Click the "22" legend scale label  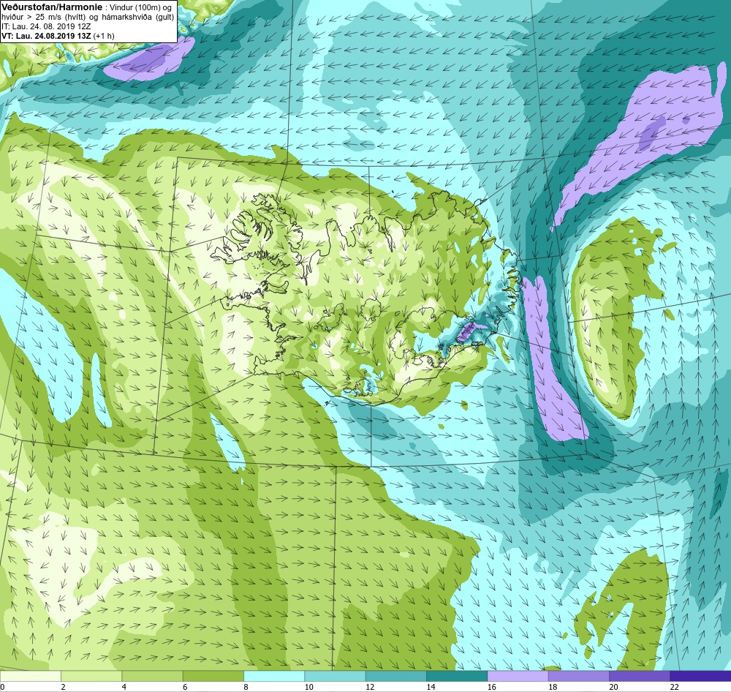[x=674, y=687]
